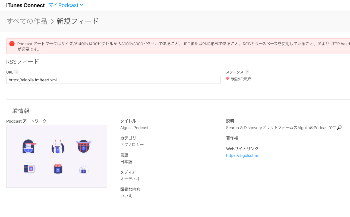Open the マイPodcast dropdown menu

pos(66,5)
